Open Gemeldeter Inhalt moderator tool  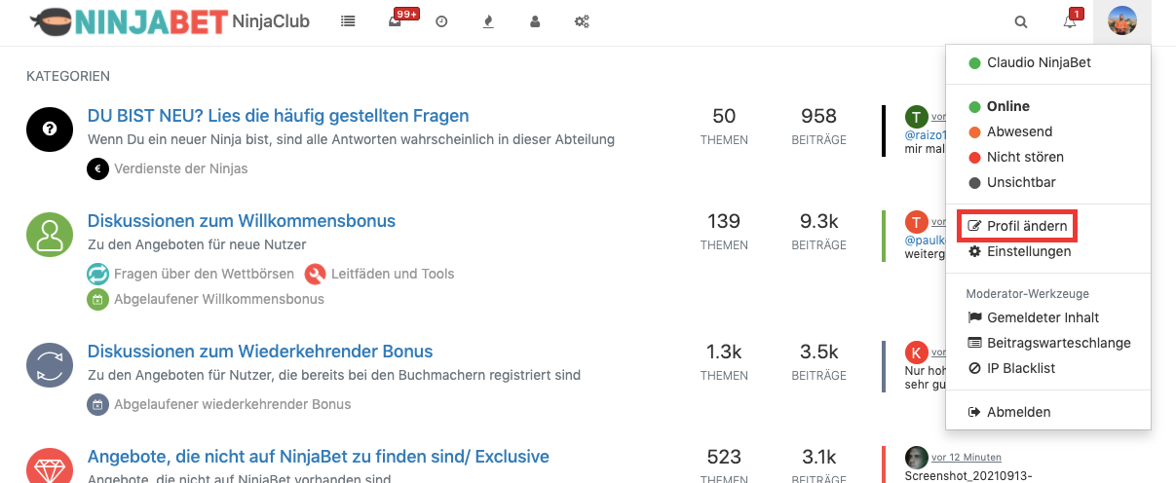click(x=1043, y=317)
